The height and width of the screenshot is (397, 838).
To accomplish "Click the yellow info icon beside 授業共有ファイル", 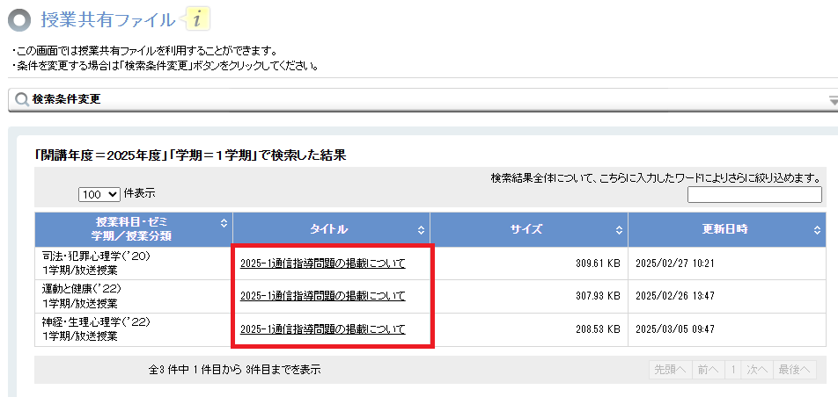I will click(x=198, y=19).
